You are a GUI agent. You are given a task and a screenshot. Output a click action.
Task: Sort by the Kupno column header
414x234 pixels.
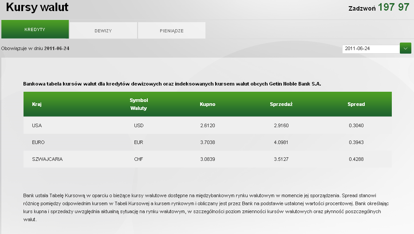pos(208,104)
